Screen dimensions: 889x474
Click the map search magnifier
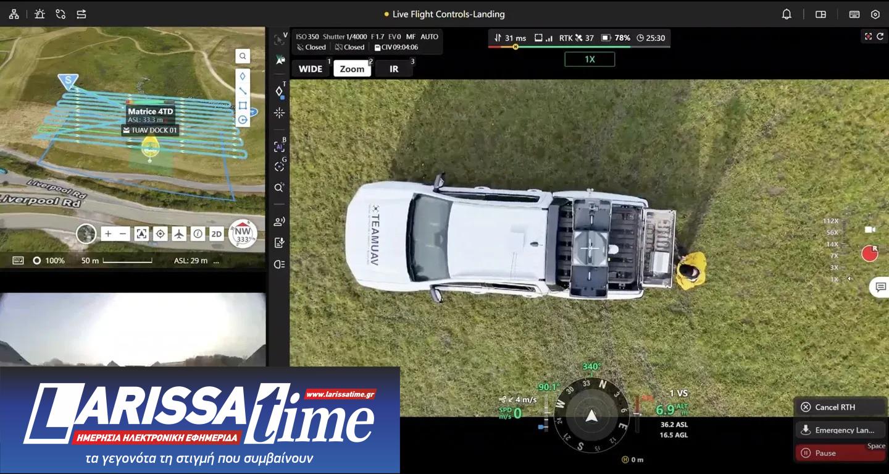[243, 56]
